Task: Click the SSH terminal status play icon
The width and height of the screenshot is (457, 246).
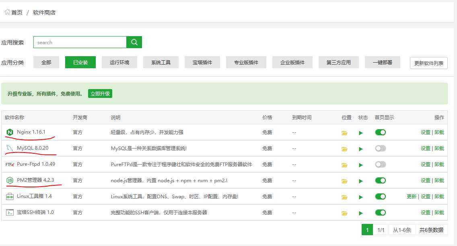Action: click(x=361, y=213)
